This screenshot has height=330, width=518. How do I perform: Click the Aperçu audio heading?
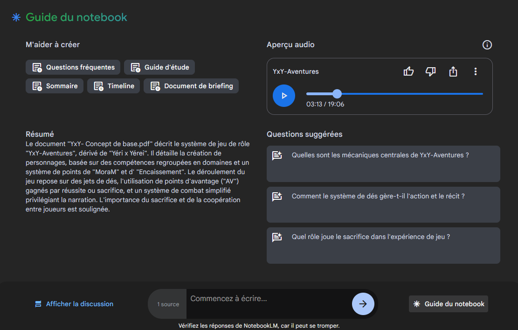tap(290, 45)
